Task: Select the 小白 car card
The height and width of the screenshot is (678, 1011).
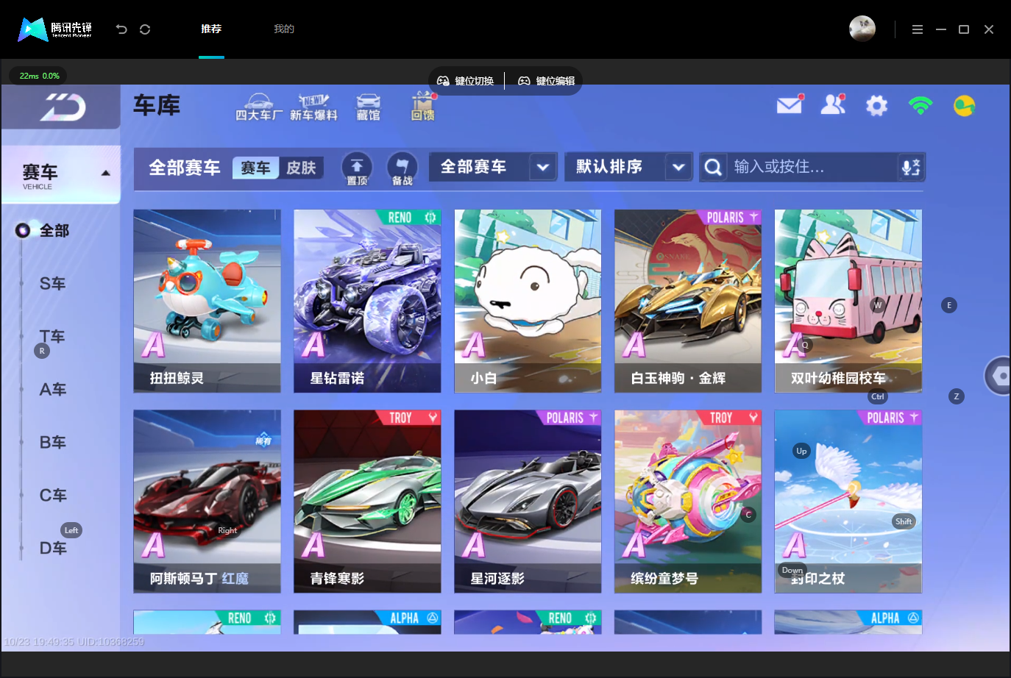Action: 528,301
